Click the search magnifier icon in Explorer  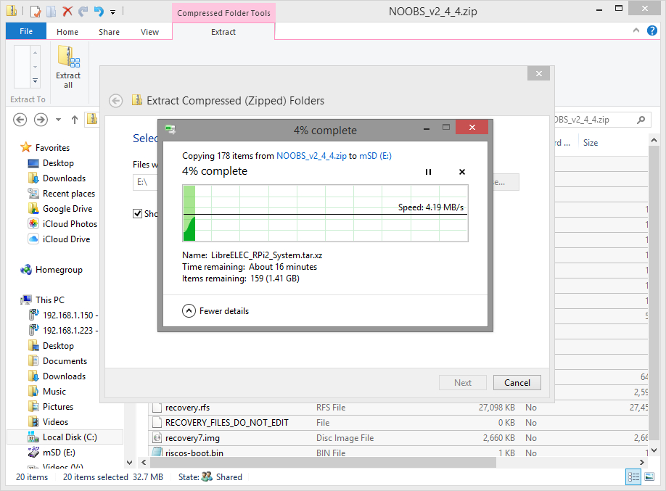641,120
